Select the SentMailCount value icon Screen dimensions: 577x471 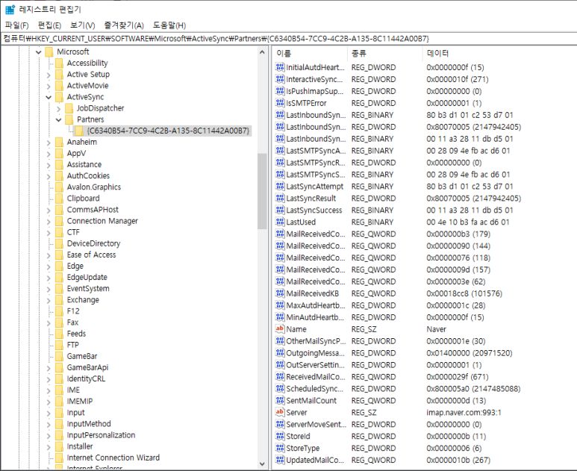[x=280, y=400]
